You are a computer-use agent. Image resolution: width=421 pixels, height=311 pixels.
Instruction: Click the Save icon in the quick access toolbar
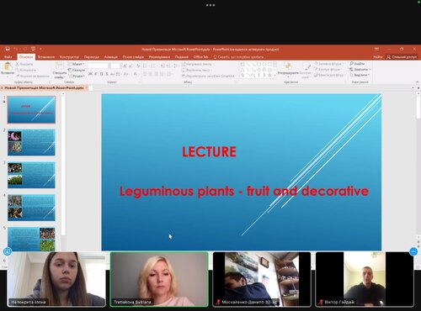coord(8,49)
